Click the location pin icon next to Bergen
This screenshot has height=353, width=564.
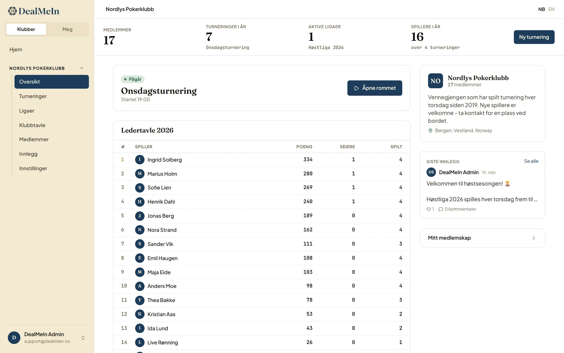[x=430, y=131]
